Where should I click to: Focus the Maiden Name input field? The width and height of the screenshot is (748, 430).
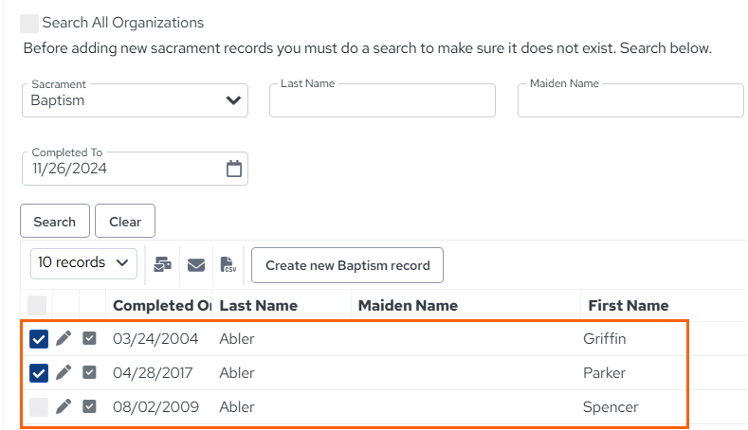(630, 100)
